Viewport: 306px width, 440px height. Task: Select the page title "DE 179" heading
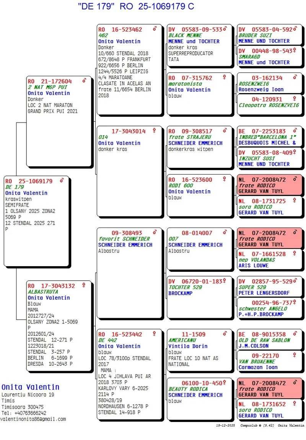136,7
